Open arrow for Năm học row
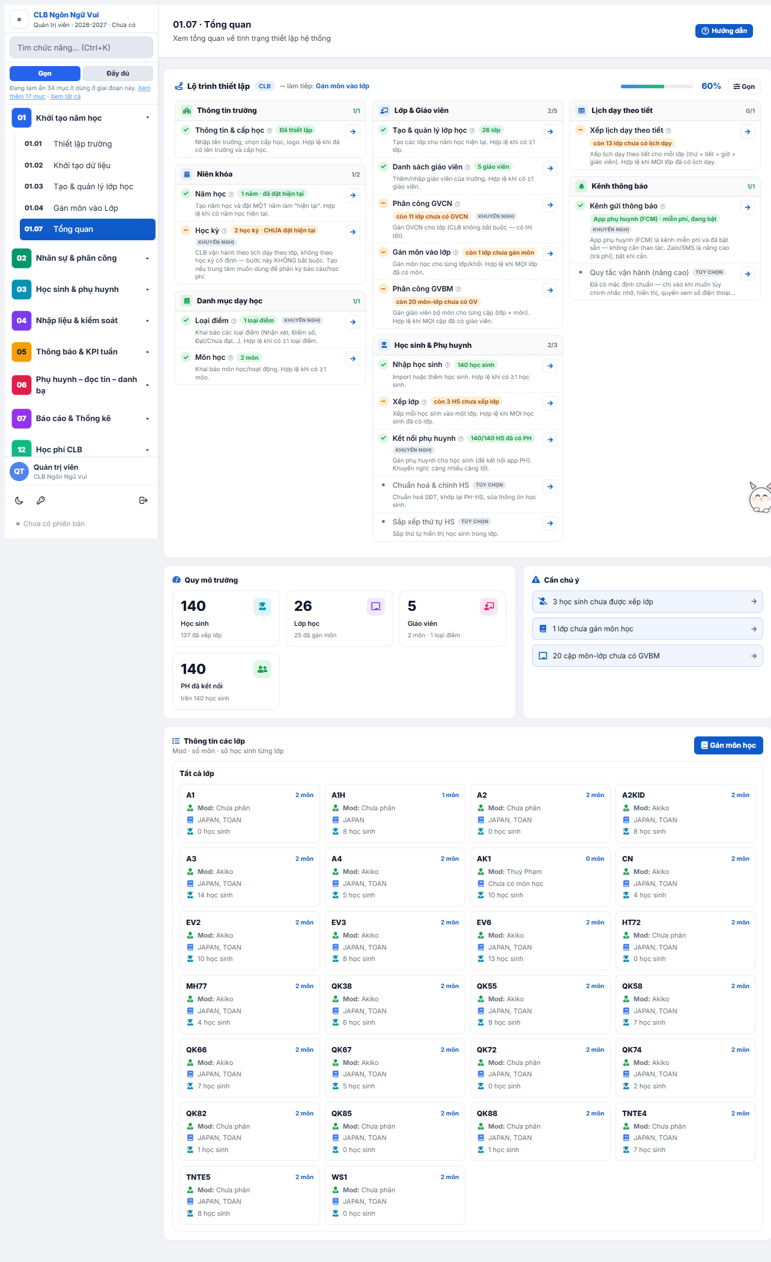The image size is (771, 1262). 353,195
